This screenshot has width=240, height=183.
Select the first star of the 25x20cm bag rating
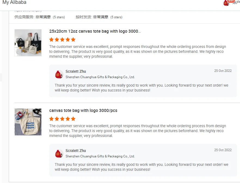tap(51, 39)
